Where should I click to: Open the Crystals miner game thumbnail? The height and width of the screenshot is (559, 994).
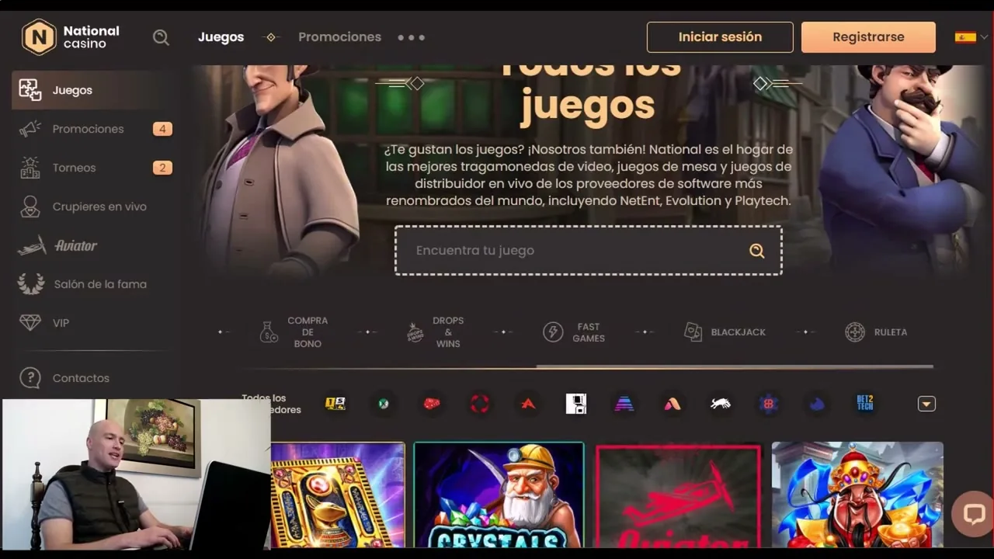click(x=499, y=496)
